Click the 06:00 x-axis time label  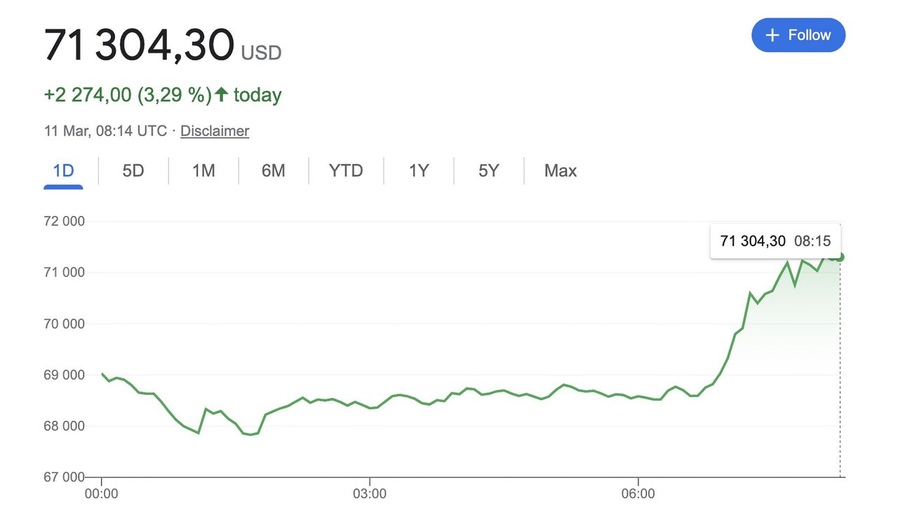(638, 493)
